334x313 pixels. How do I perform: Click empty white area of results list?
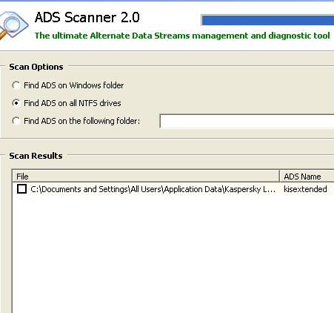173,252
